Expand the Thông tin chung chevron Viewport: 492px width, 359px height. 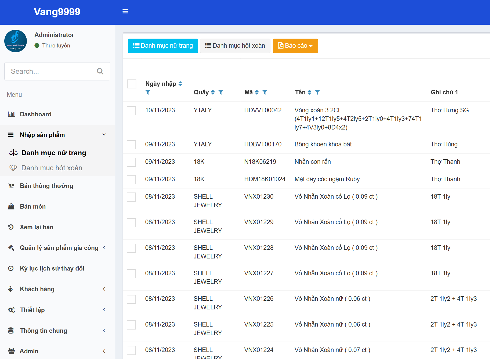[104, 331]
